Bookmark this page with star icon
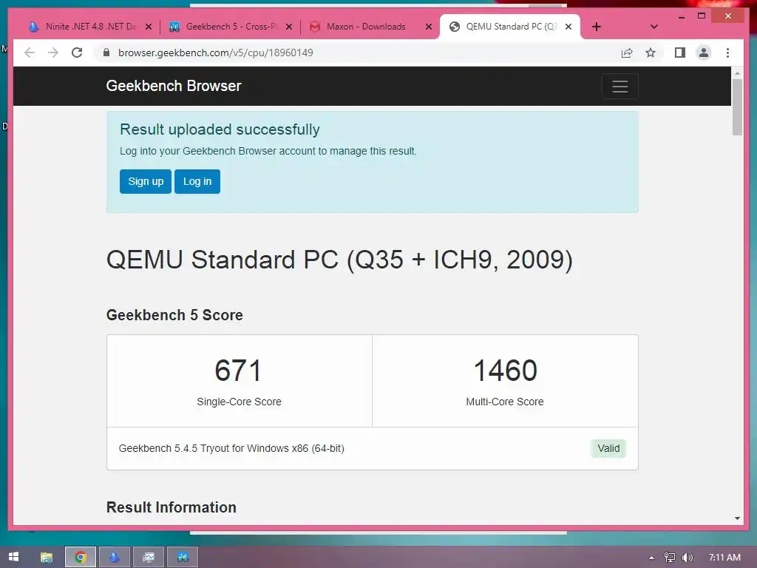757x568 pixels. 651,53
